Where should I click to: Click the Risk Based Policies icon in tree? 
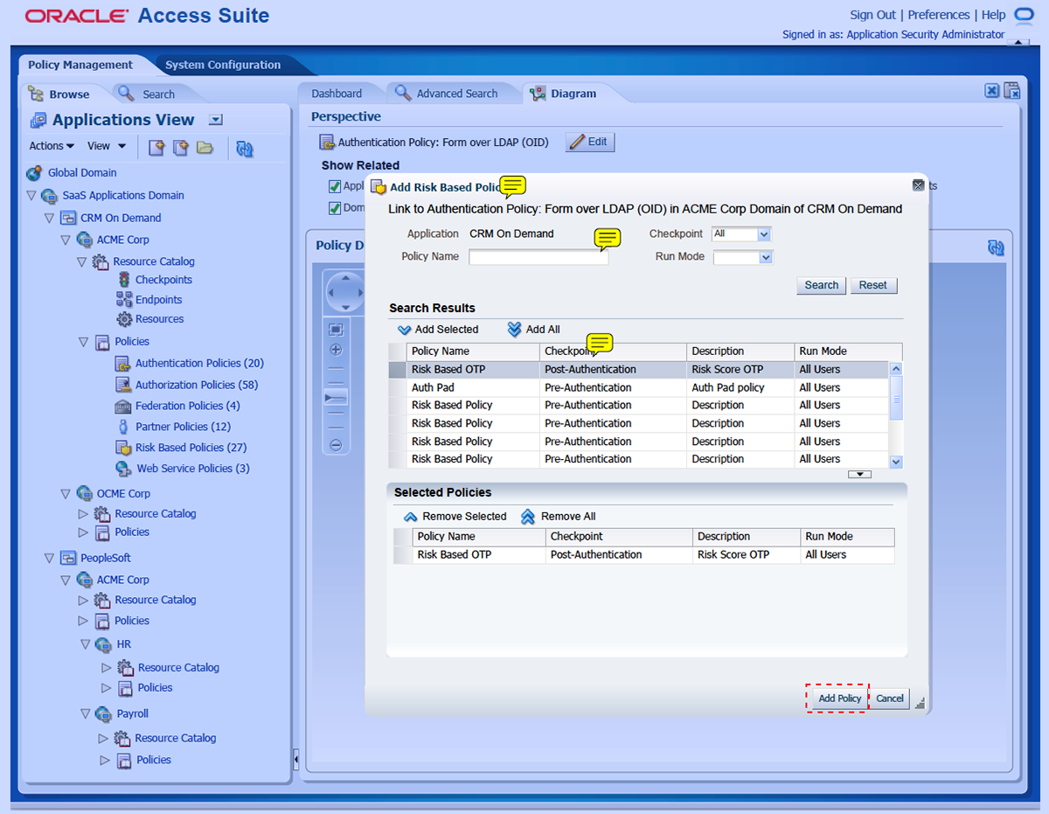(122, 448)
